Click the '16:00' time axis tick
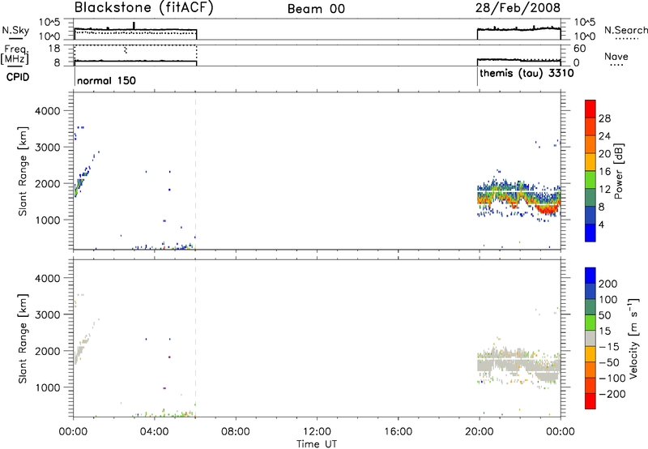 point(398,432)
